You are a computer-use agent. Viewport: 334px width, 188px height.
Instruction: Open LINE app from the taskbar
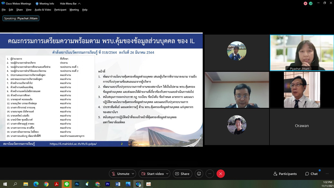click(67, 184)
